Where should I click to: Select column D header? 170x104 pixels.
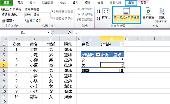[68, 39]
